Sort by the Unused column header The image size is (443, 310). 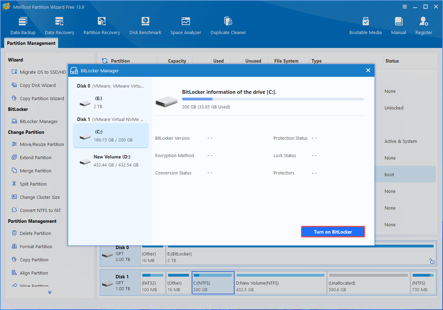253,61
